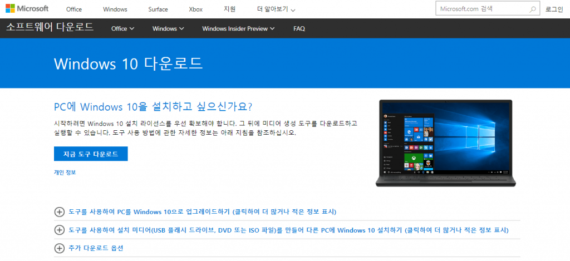Open 지원 in top navigation
Viewport: 570px width, 261px height.
point(230,9)
